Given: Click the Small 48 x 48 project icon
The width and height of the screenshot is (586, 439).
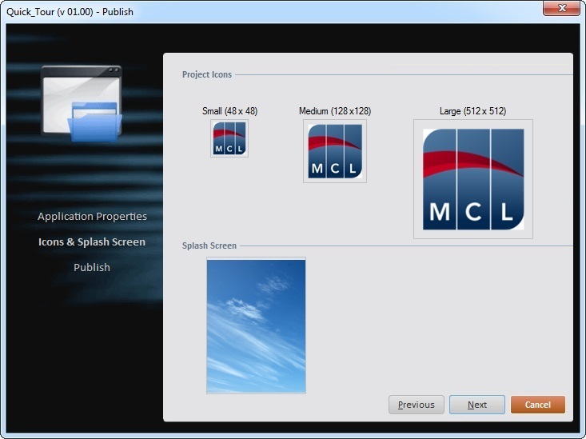Looking at the screenshot, I should pos(229,138).
